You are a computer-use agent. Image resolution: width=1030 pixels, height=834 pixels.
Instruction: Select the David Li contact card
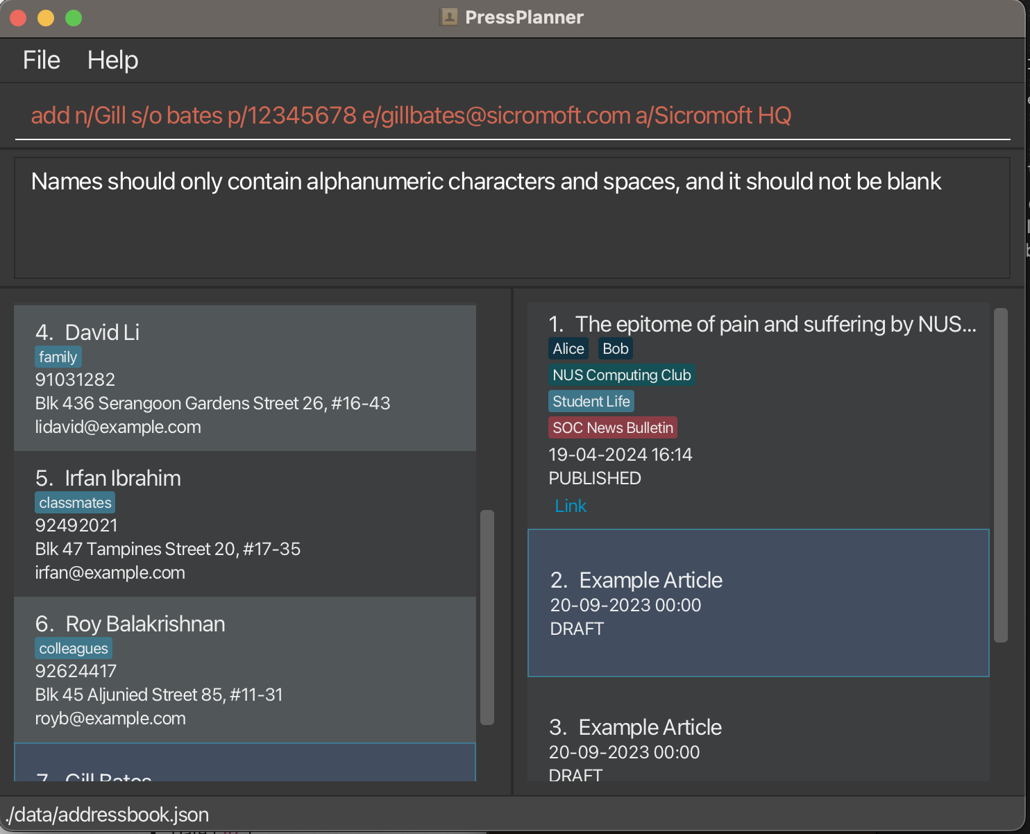[244, 378]
